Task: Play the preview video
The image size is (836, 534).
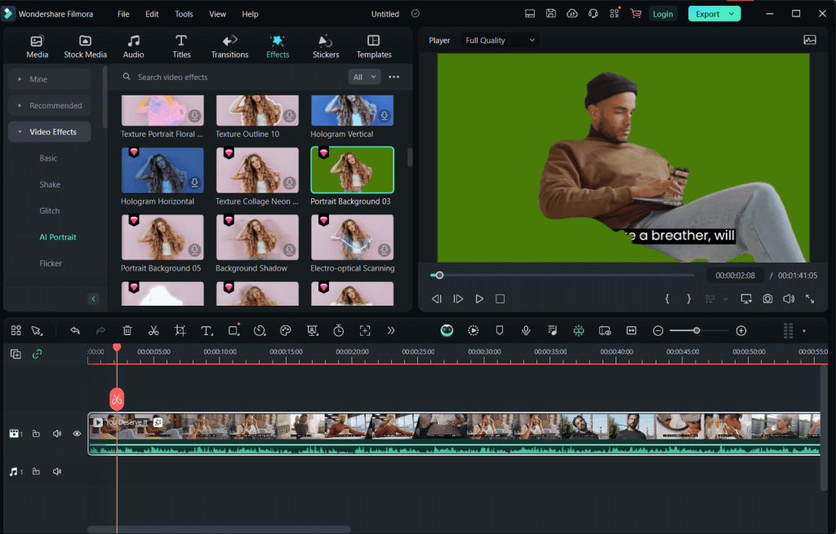Action: pos(479,299)
